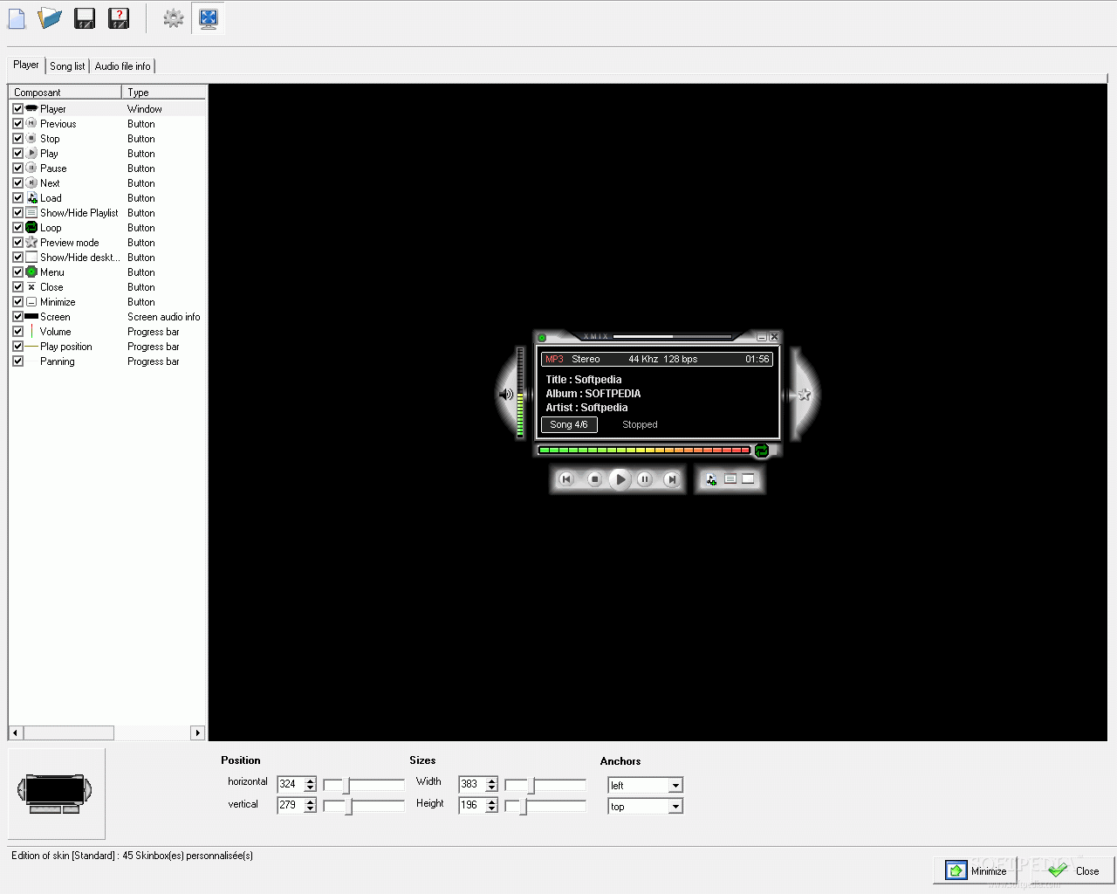Click the Load file icon in the player skin
This screenshot has height=894, width=1117.
coord(711,479)
